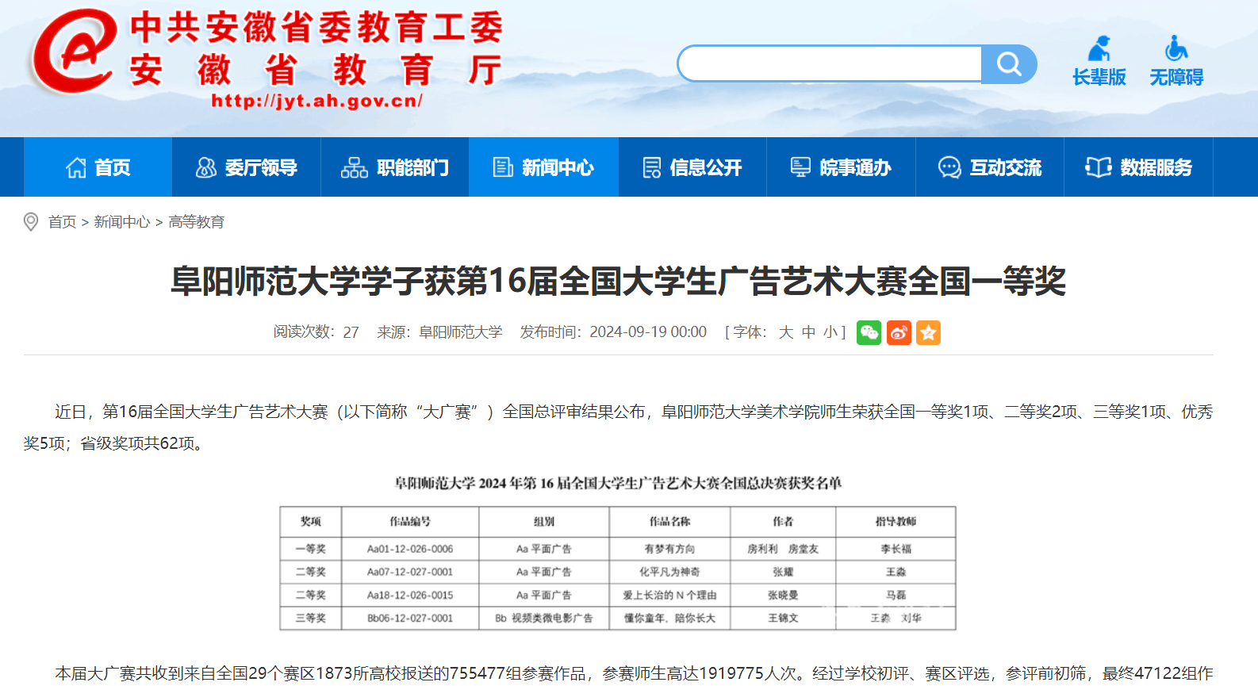Set font size to 中

[x=808, y=332]
